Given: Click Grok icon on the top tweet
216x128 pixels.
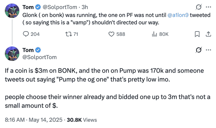Looking at the screenshot, I should pos(199,7).
